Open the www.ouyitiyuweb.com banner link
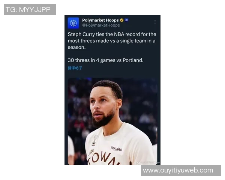This screenshot has width=225, height=180. click(x=181, y=171)
